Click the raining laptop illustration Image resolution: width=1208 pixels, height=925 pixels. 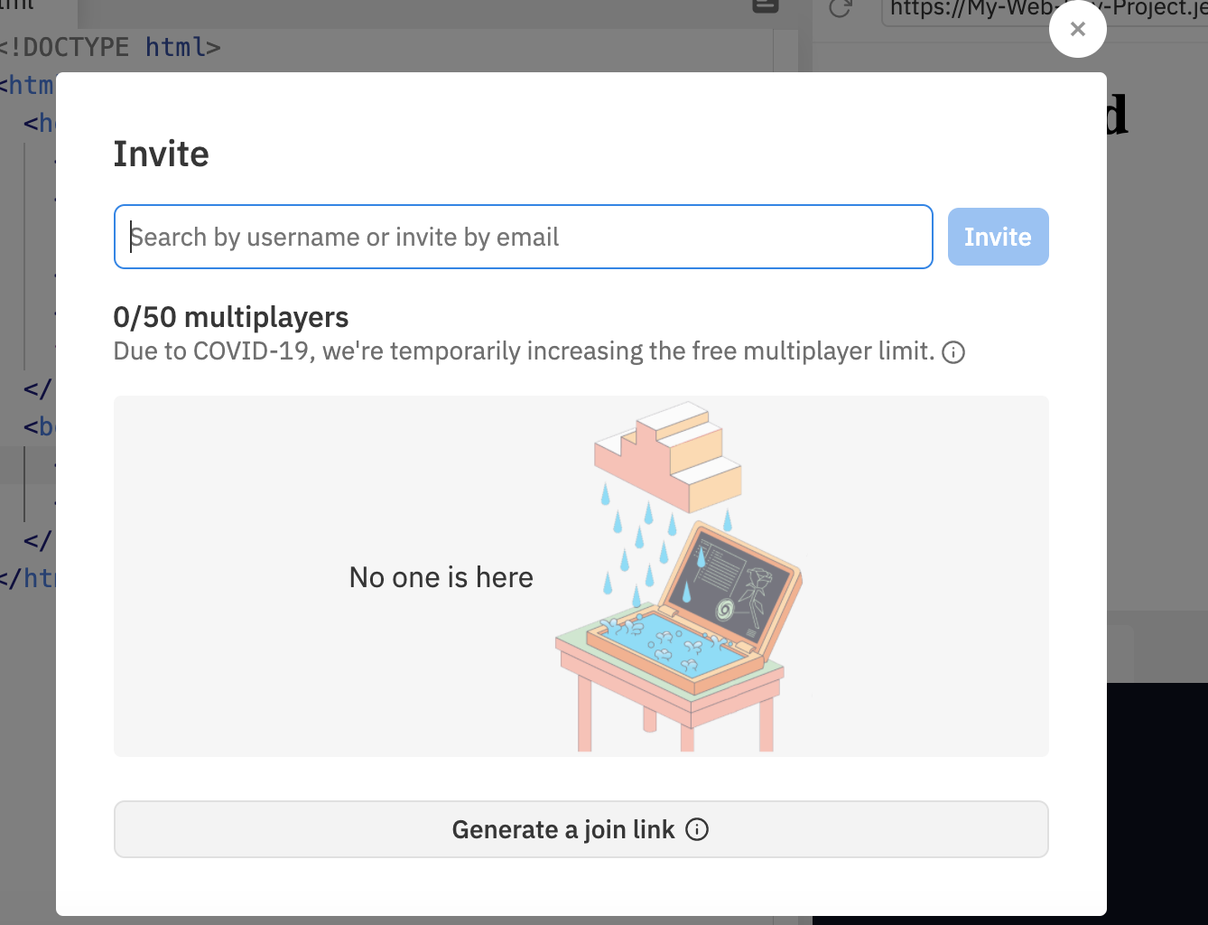pyautogui.click(x=679, y=576)
